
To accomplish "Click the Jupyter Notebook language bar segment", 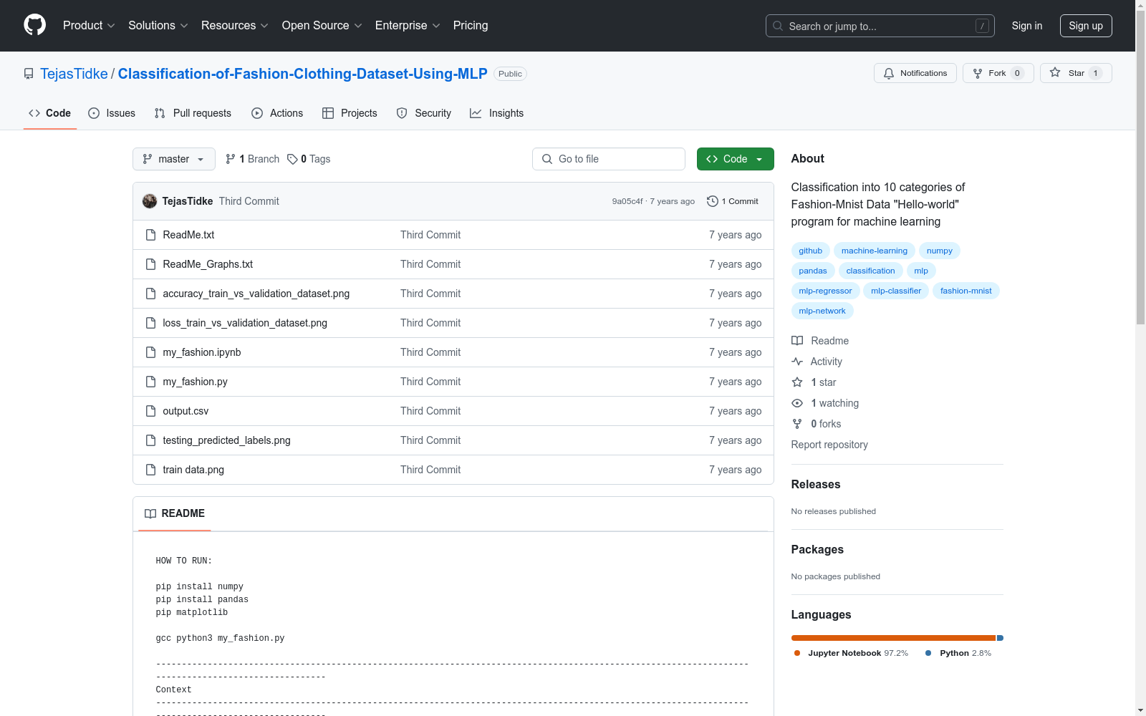I will (893, 638).
